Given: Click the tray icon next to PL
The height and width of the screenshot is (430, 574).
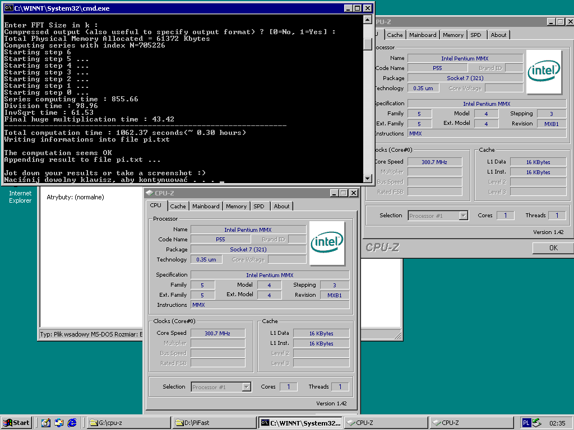Looking at the screenshot, I should click(536, 423).
